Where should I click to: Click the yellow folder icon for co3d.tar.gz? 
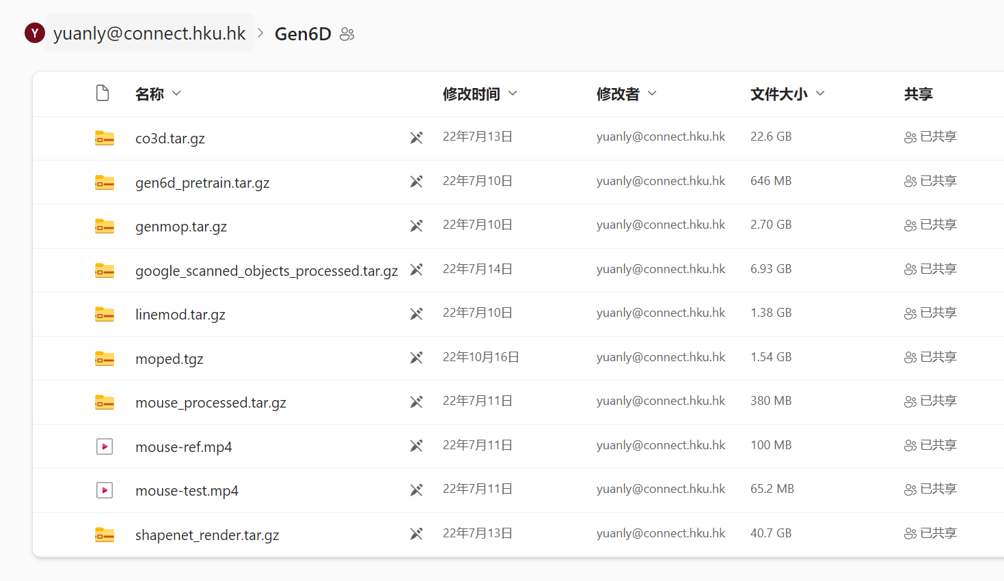[104, 138]
